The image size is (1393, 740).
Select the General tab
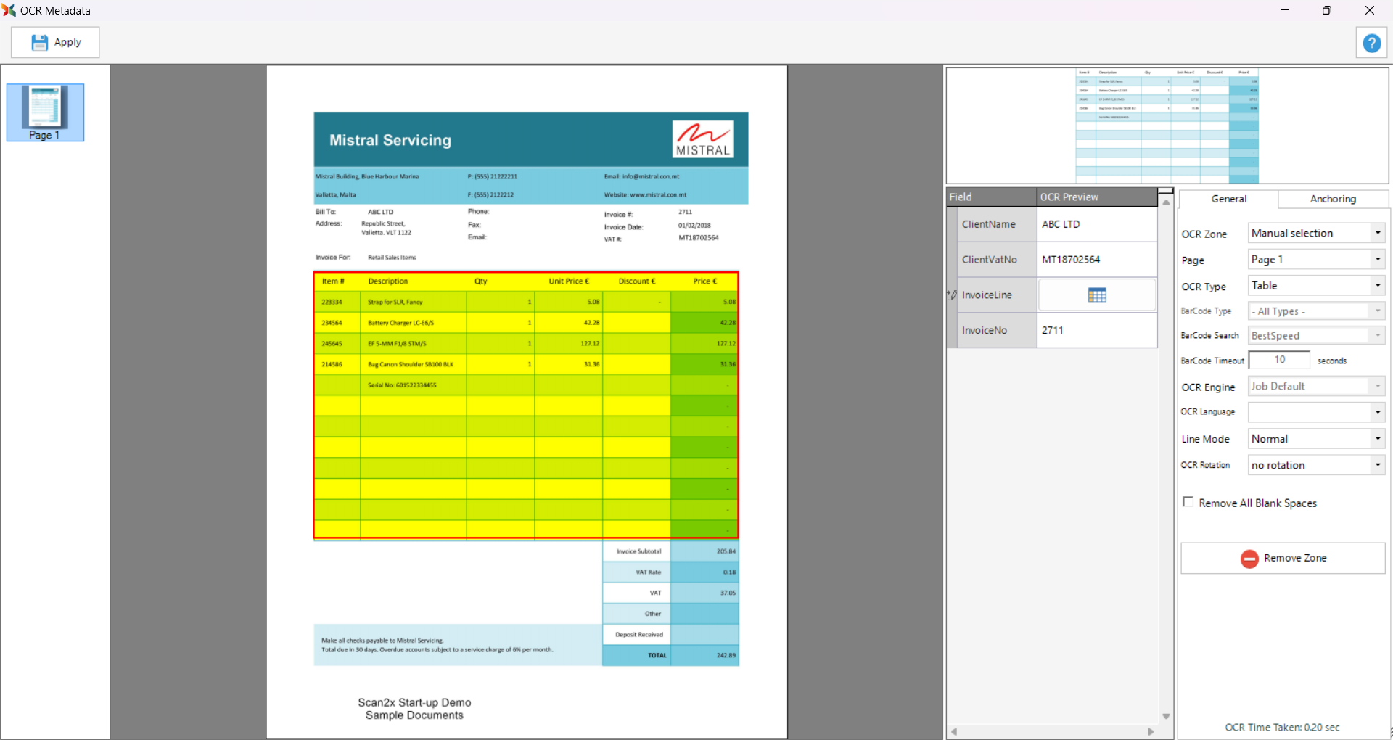click(x=1228, y=199)
